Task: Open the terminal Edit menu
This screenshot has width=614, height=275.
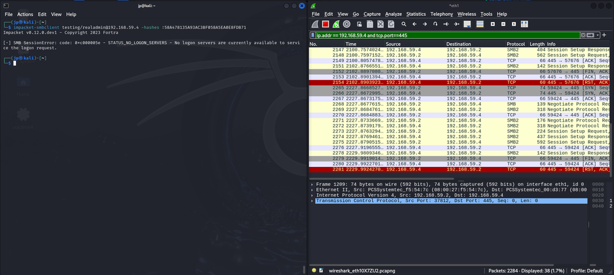Action: [42, 14]
